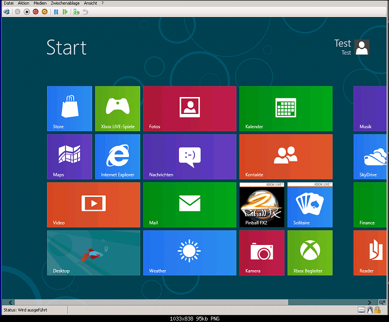This screenshot has width=389, height=322.
Task: Open the Kontakte people tile
Action: pyautogui.click(x=286, y=157)
